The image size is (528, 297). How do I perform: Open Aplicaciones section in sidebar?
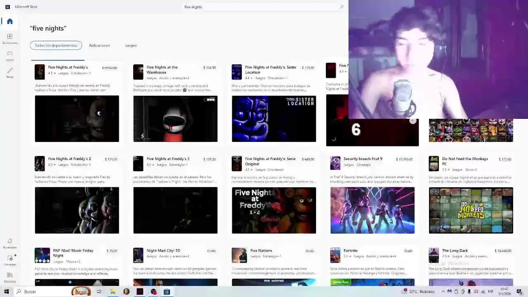pyautogui.click(x=10, y=39)
